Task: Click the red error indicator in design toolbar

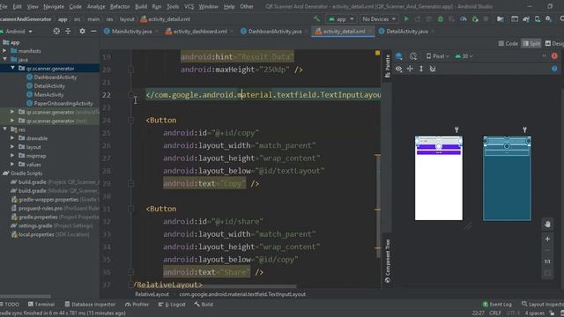Action: point(554,56)
